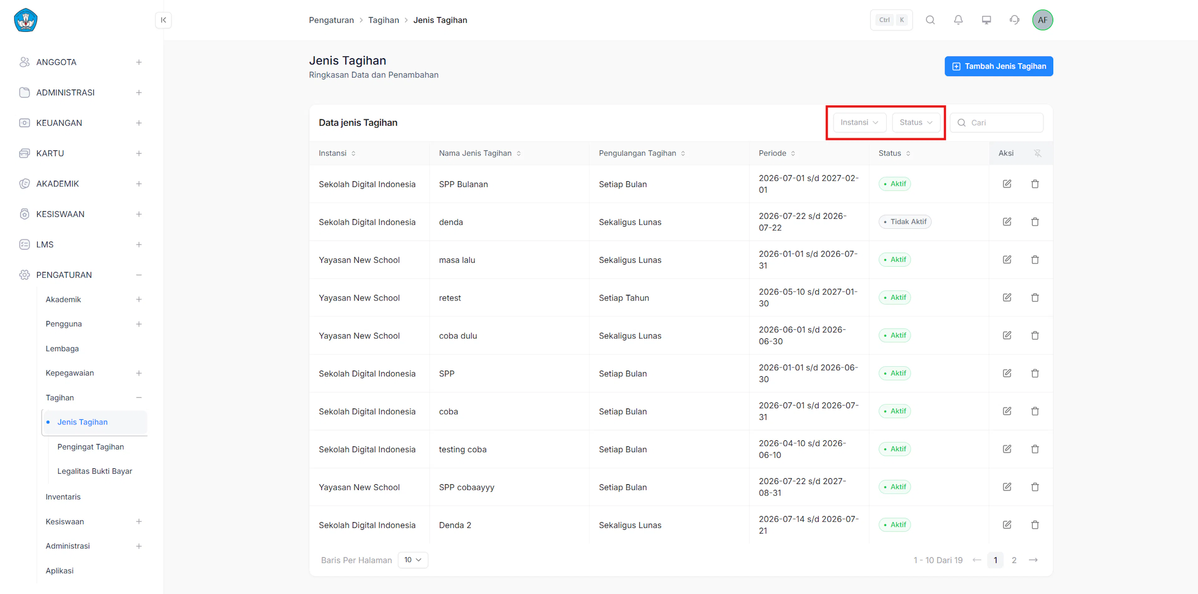Screen dimensions: 1198x594
Task: Expand the LMS menu
Action: (139, 245)
